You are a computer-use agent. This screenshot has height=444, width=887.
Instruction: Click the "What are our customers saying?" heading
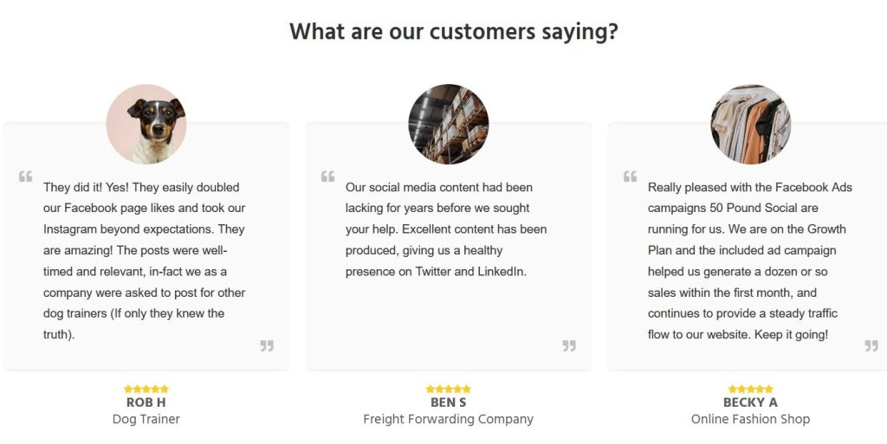(x=453, y=32)
